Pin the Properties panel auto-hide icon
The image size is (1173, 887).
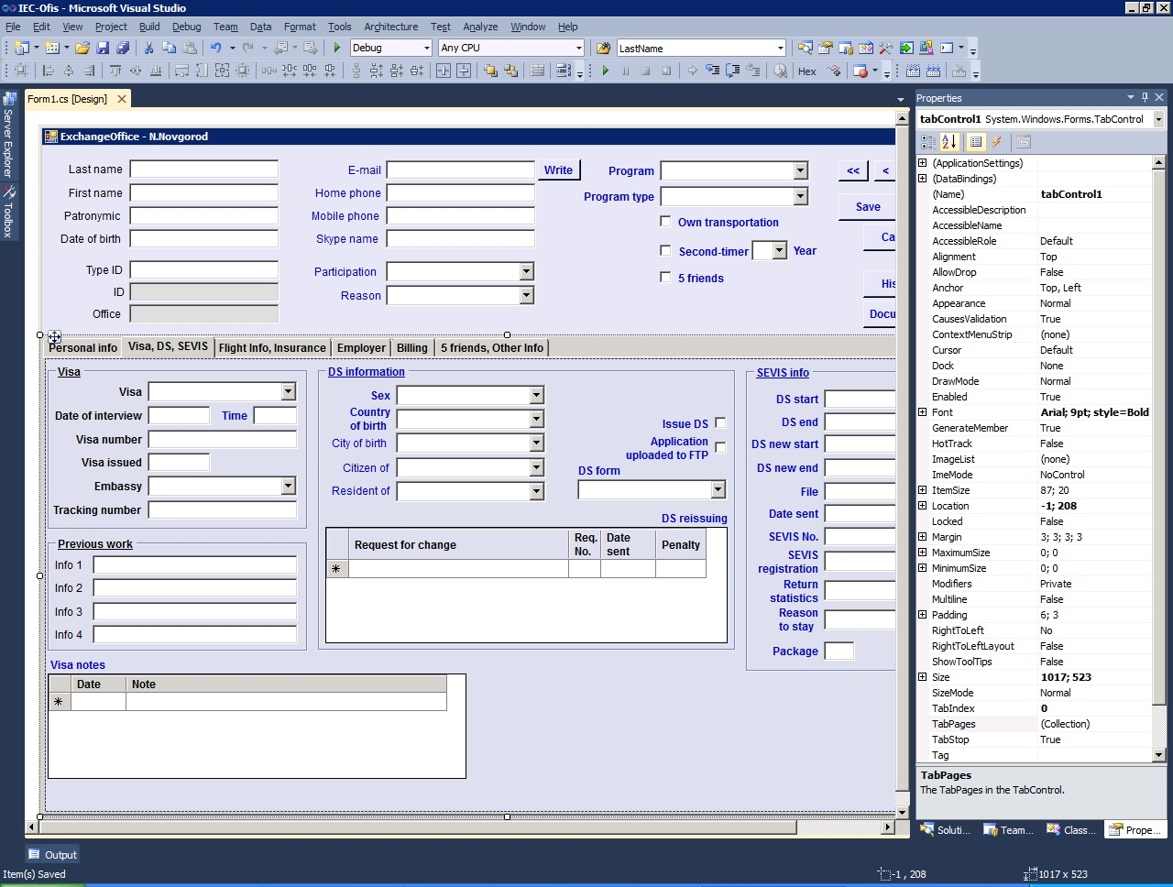(x=1145, y=97)
